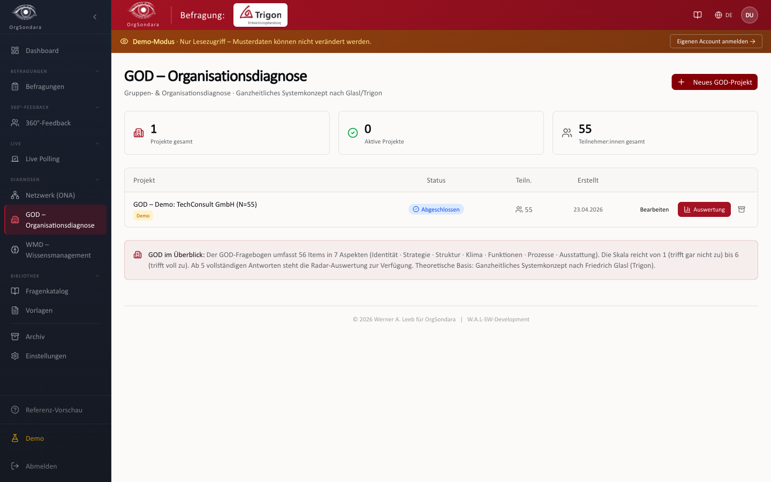Create a Neues GOD-Projekt
Viewport: 771px width, 482px height.
pyautogui.click(x=714, y=82)
